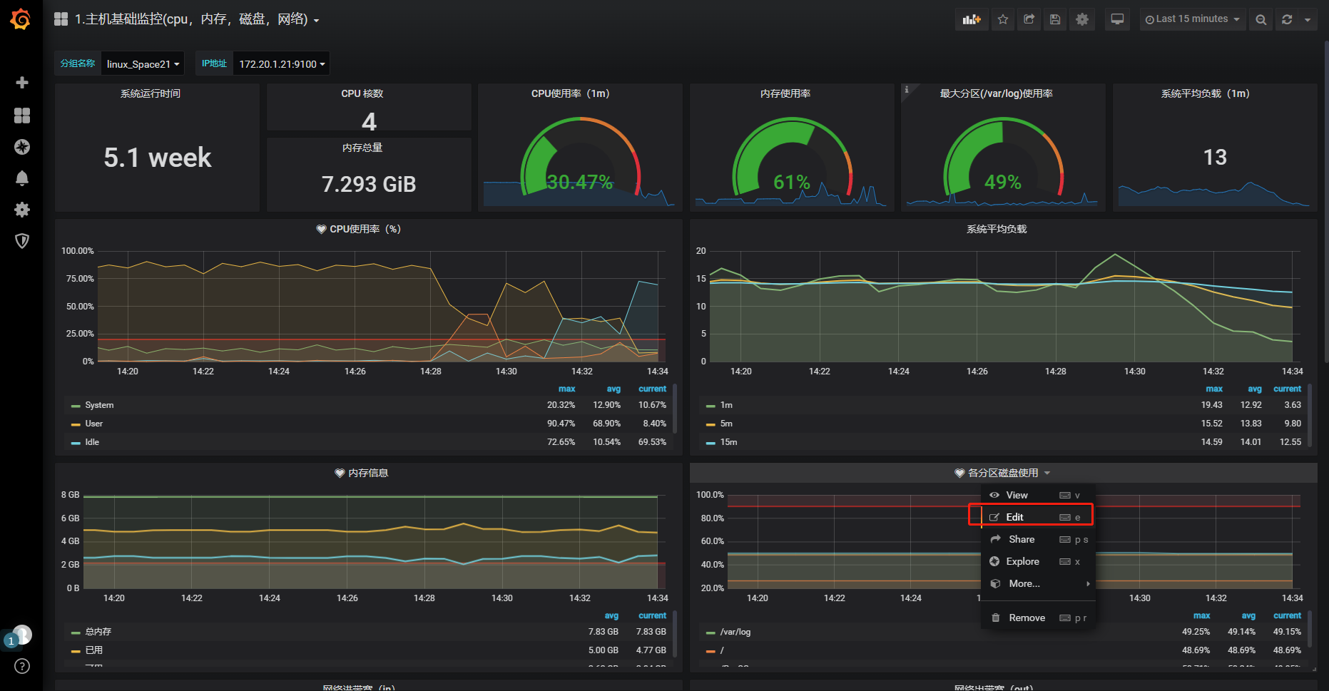Select Share in the panel menu
Image resolution: width=1329 pixels, height=691 pixels.
click(x=1038, y=539)
